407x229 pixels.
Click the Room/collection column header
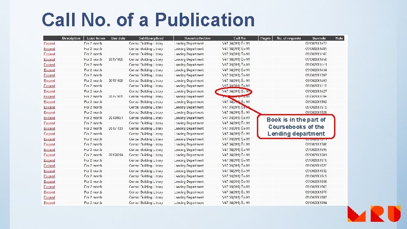click(x=197, y=38)
